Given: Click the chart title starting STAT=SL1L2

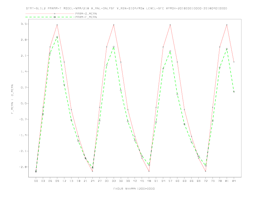Looking at the screenshot, I should [x=127, y=8].
